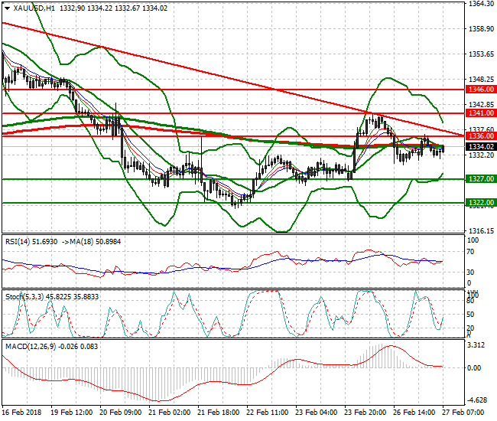Click the Stochastic scale value 50
The image size is (497, 421).
click(x=471, y=315)
